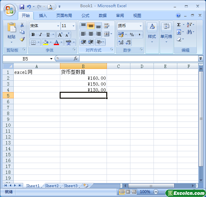Open the font size dropdown
The width and height of the screenshot is (206, 197).
[x=73, y=26]
